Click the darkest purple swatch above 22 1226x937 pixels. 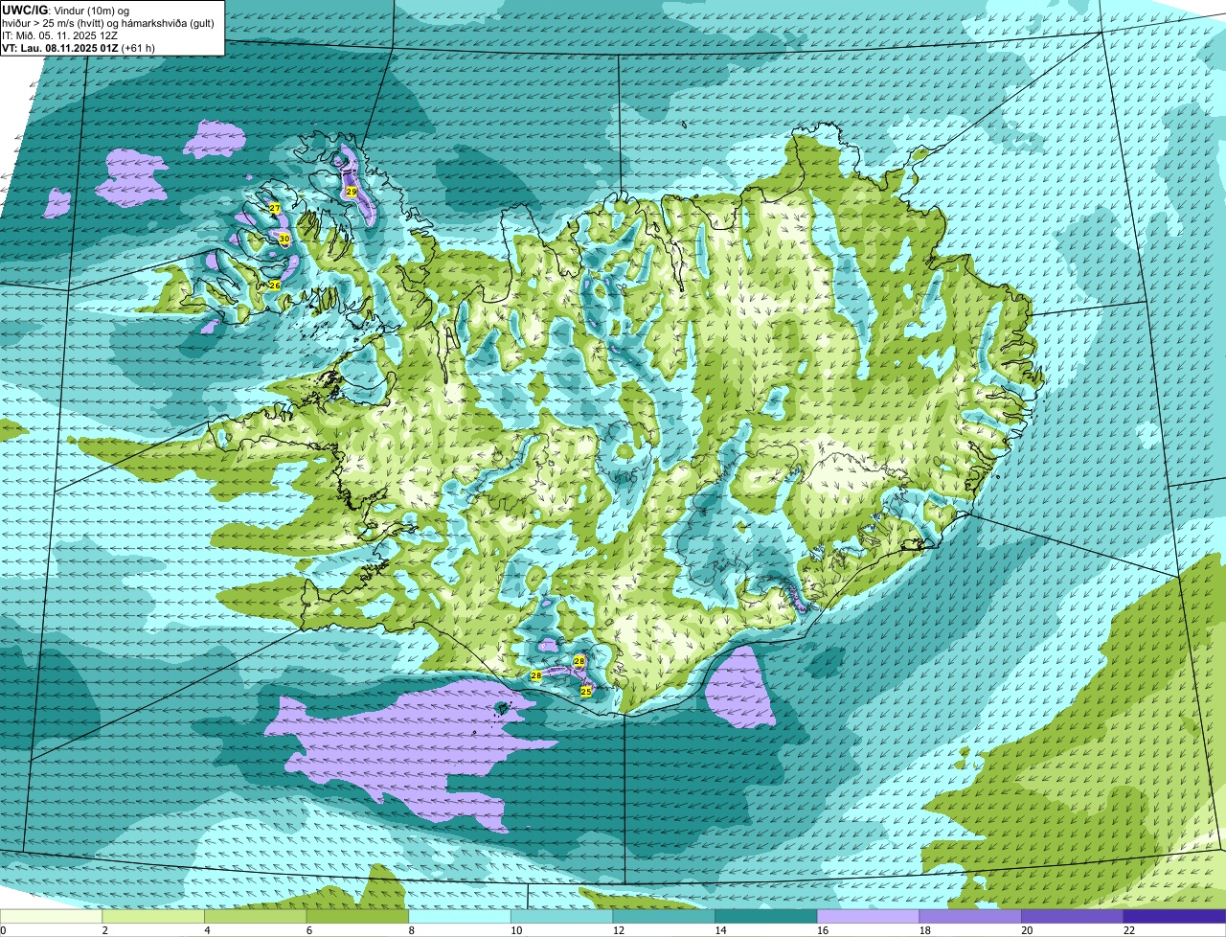[x=1173, y=917]
